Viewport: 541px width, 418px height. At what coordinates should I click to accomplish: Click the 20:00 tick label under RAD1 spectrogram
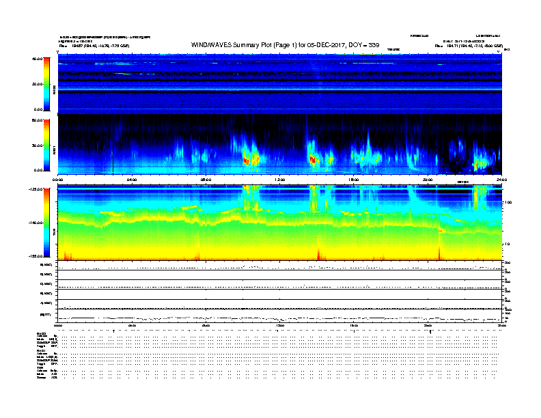[x=428, y=180]
